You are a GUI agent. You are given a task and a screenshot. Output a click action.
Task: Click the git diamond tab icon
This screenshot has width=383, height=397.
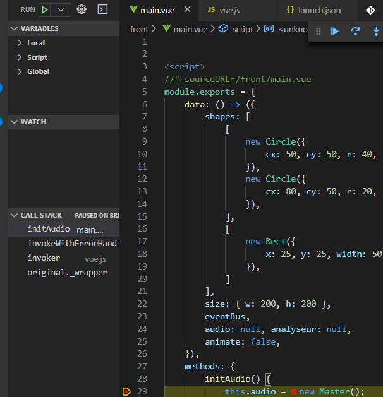coord(370,10)
